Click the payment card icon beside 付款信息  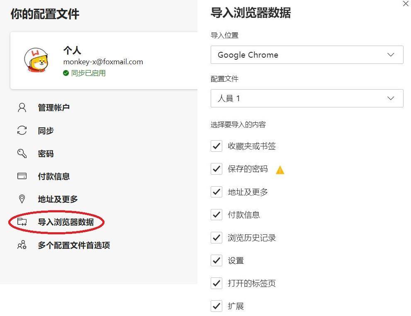click(22, 176)
